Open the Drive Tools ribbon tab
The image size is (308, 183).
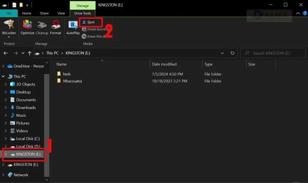click(82, 14)
